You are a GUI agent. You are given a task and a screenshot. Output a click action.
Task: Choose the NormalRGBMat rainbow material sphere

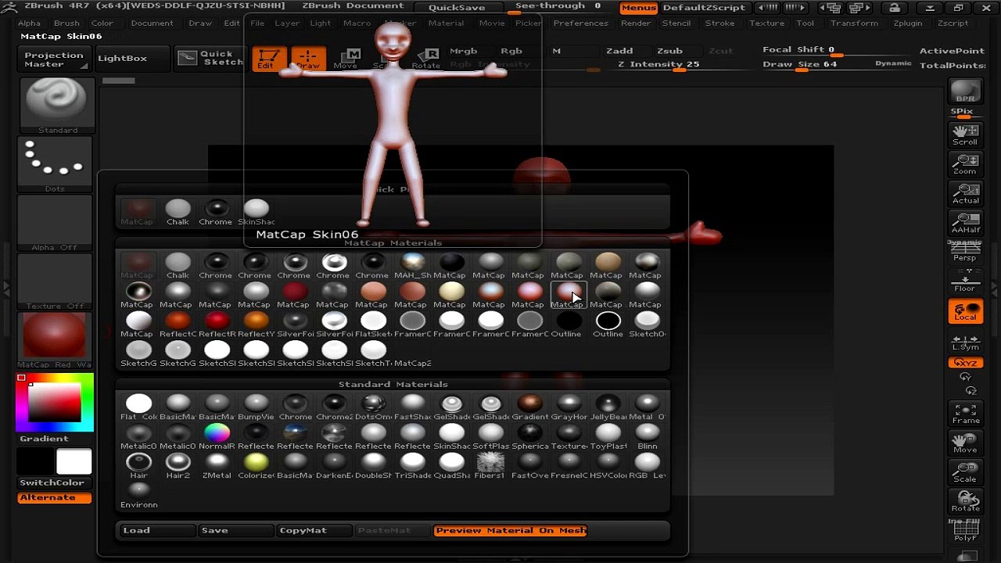pyautogui.click(x=217, y=436)
